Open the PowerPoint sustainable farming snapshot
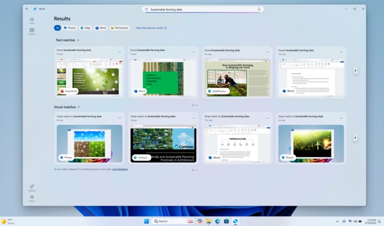 pyautogui.click(x=90, y=77)
